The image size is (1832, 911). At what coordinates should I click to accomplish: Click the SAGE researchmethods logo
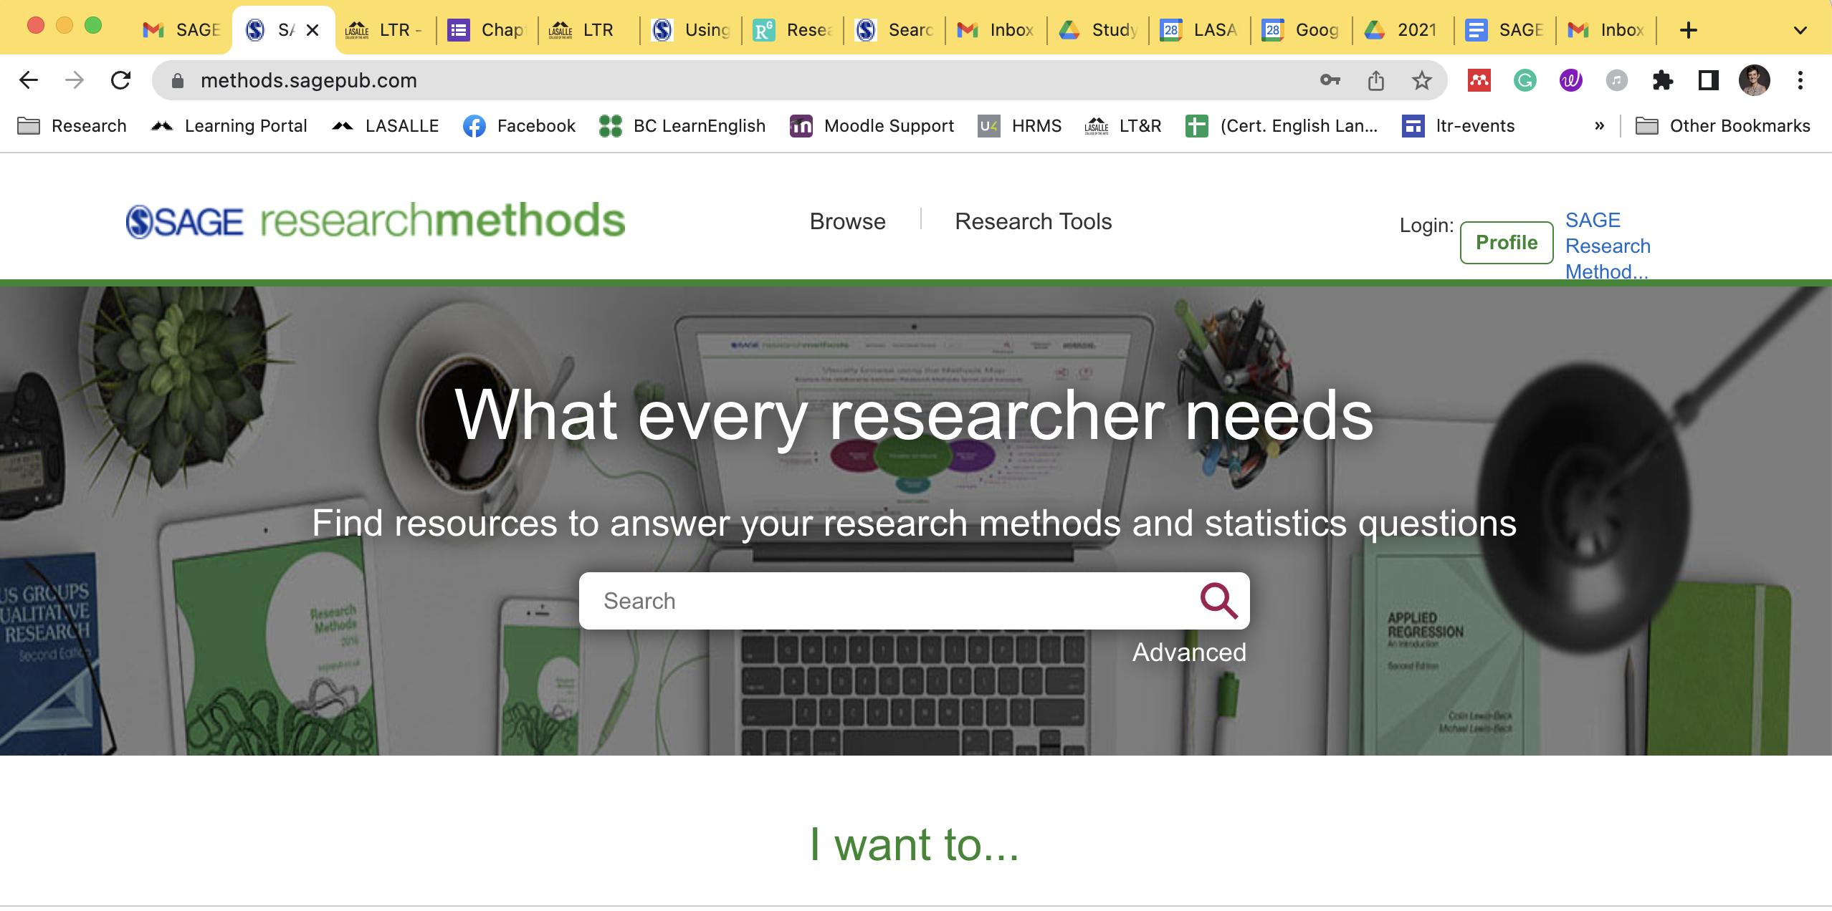[x=376, y=221]
